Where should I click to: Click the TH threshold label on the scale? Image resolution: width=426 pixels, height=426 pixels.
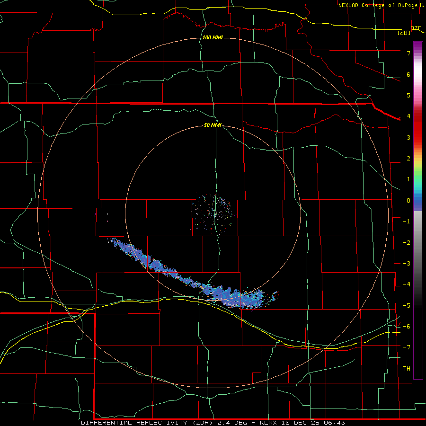407,369
